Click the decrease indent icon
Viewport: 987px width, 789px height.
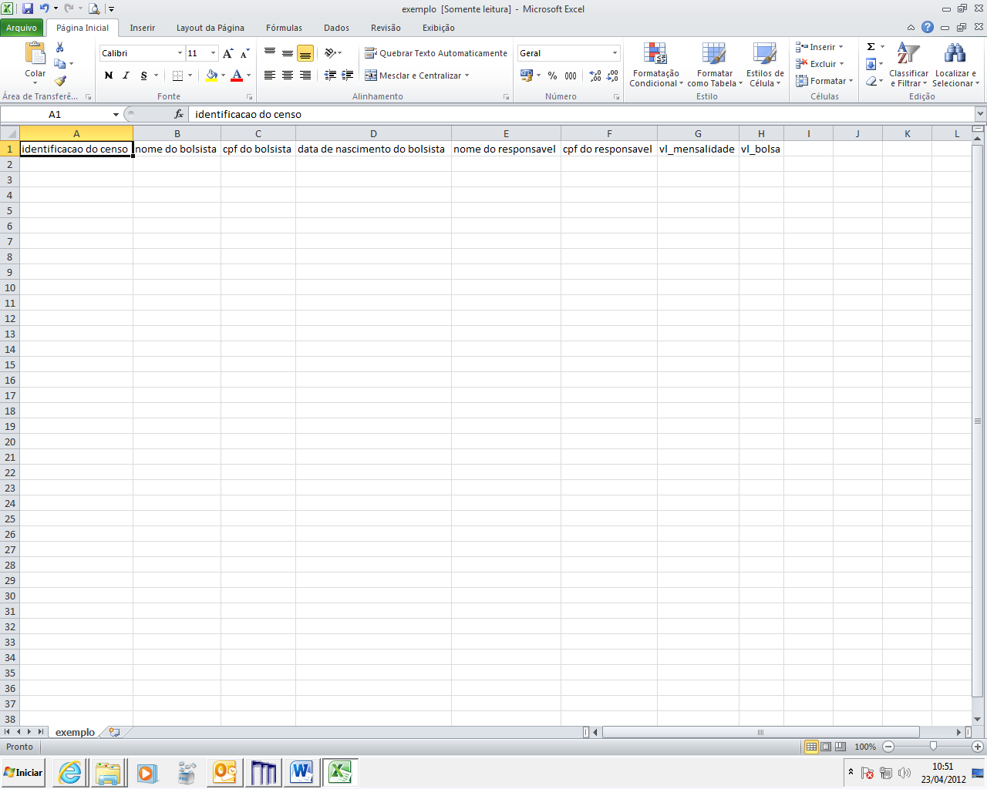(x=330, y=76)
